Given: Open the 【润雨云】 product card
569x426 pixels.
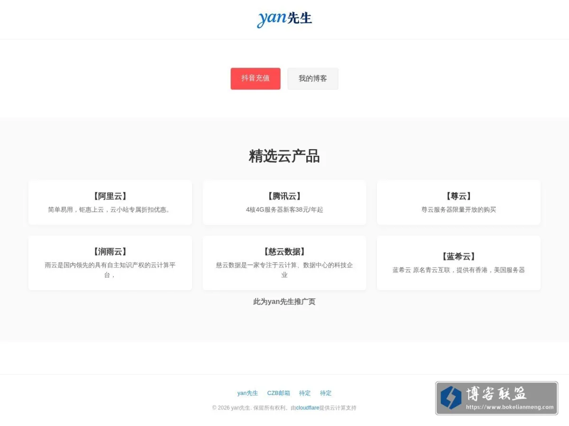Looking at the screenshot, I should (110, 263).
